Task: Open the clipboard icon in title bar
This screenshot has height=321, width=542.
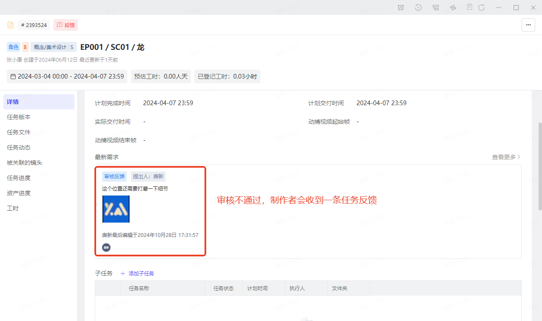Action: click(470, 7)
